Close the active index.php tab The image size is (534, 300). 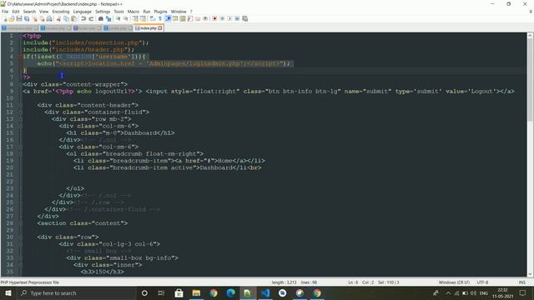tap(160, 28)
